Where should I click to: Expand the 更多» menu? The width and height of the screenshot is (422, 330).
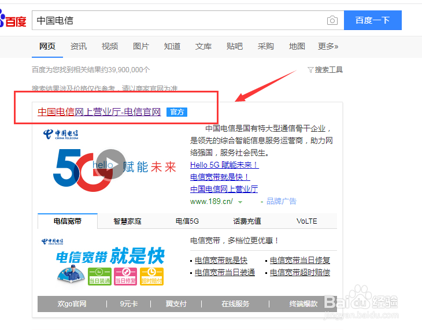(328, 46)
